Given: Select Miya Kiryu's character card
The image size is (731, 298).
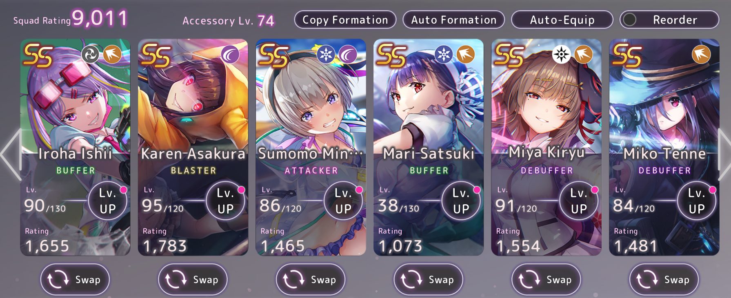Looking at the screenshot, I should (x=546, y=147).
